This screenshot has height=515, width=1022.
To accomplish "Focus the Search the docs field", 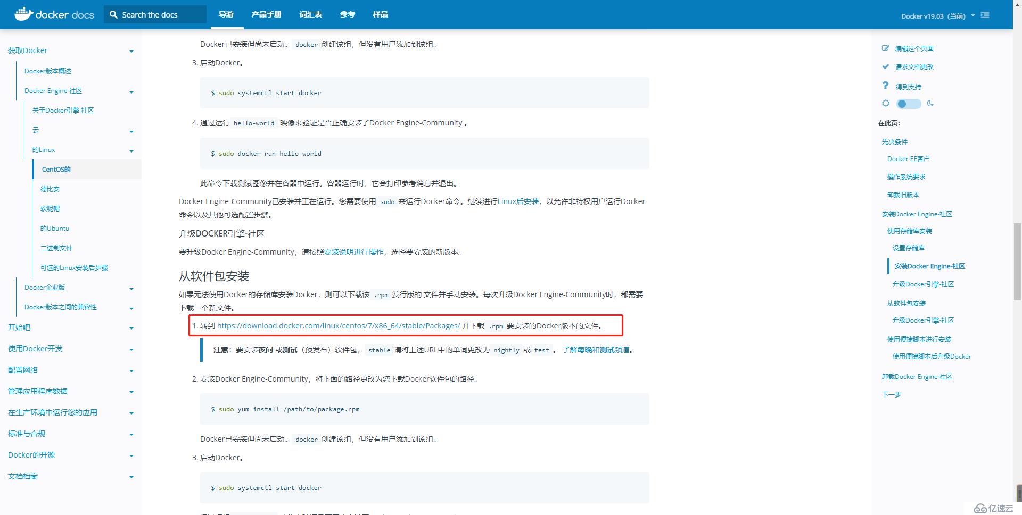I will [155, 14].
